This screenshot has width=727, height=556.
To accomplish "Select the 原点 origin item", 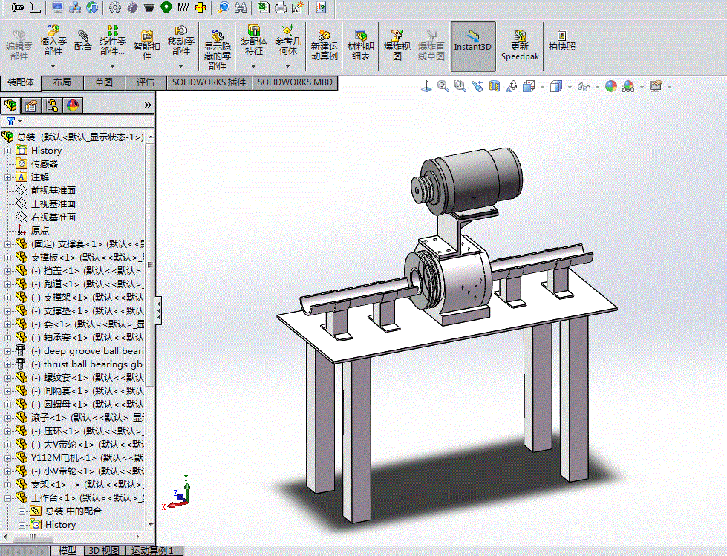I will [40, 230].
